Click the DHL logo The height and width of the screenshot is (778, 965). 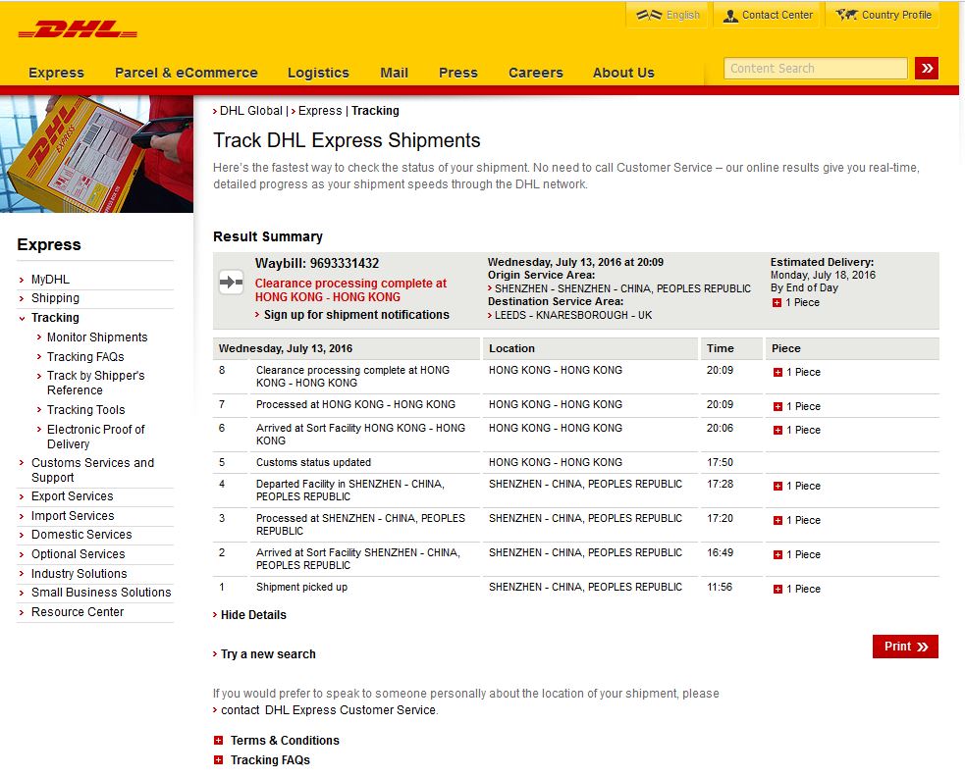[78, 30]
